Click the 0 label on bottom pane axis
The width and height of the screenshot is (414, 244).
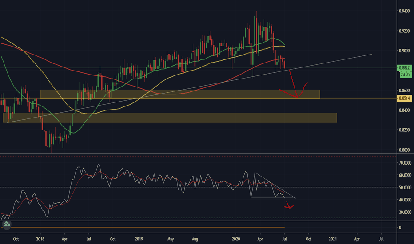click(x=400, y=228)
